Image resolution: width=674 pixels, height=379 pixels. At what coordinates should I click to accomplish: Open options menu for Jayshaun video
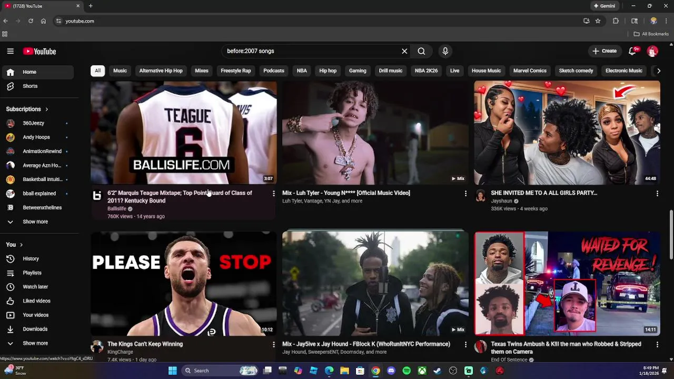pos(657,194)
